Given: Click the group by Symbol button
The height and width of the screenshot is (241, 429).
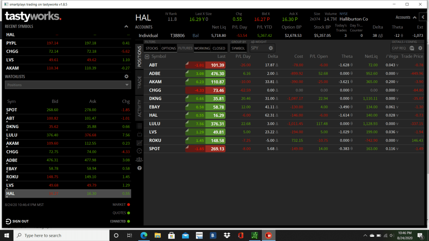Looking at the screenshot, I should click(238, 48).
